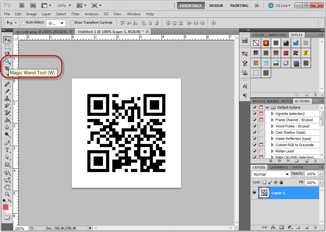This screenshot has height=232, width=326.
Task: Enable Show Transform Controls
Action: pos(72,22)
